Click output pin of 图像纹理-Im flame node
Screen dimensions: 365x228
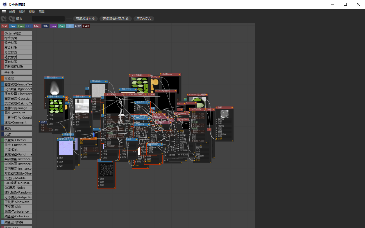pos(63,78)
